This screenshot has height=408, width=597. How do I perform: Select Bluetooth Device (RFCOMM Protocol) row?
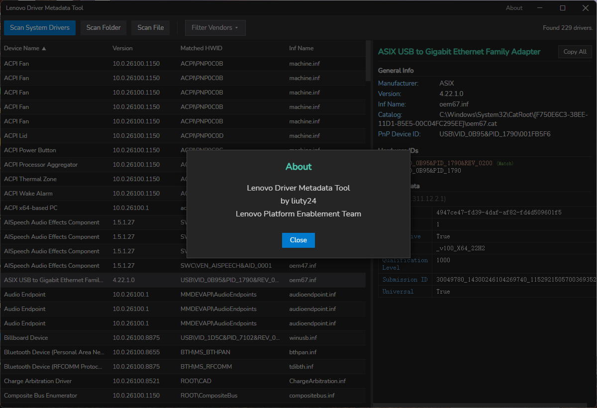click(183, 367)
